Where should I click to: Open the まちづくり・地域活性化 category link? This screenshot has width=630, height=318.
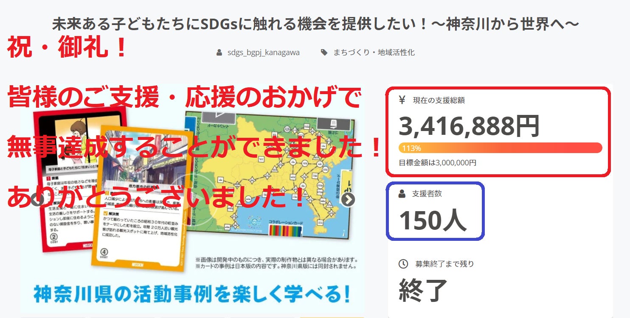point(374,53)
